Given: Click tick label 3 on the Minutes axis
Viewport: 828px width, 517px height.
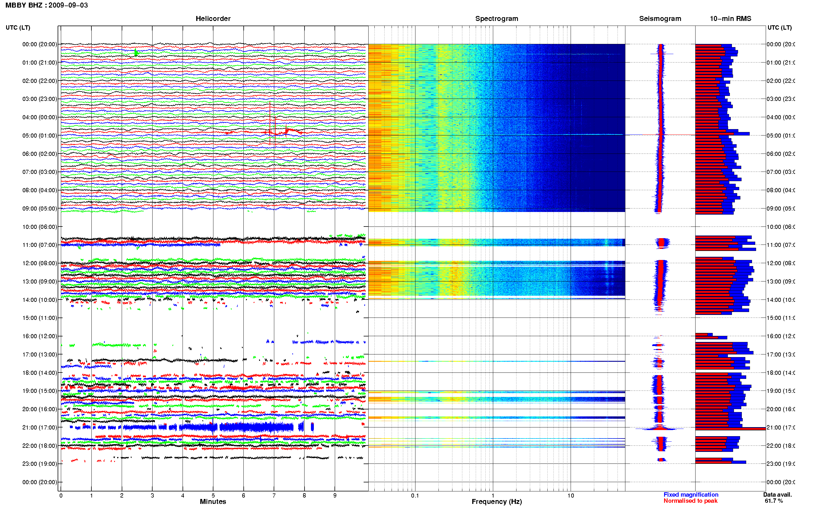Looking at the screenshot, I should pyautogui.click(x=152, y=495).
